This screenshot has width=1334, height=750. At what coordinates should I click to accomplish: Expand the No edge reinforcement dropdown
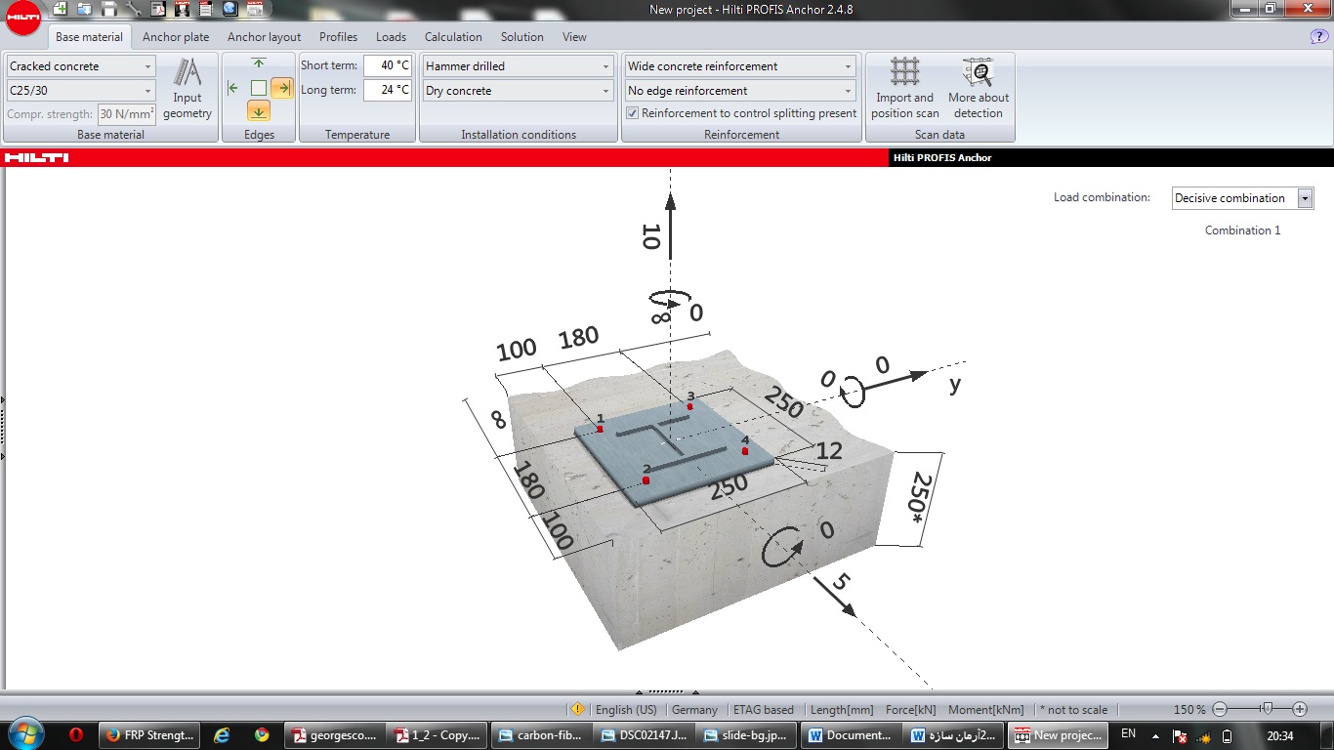(848, 91)
